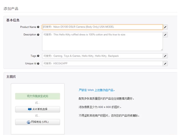Image resolution: width=178 pixels, height=135 pixels.
Task: Click the Description label
Action: [x=30, y=35]
